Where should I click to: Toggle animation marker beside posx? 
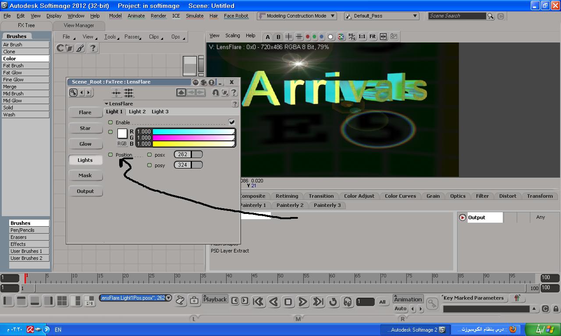pyautogui.click(x=149, y=154)
